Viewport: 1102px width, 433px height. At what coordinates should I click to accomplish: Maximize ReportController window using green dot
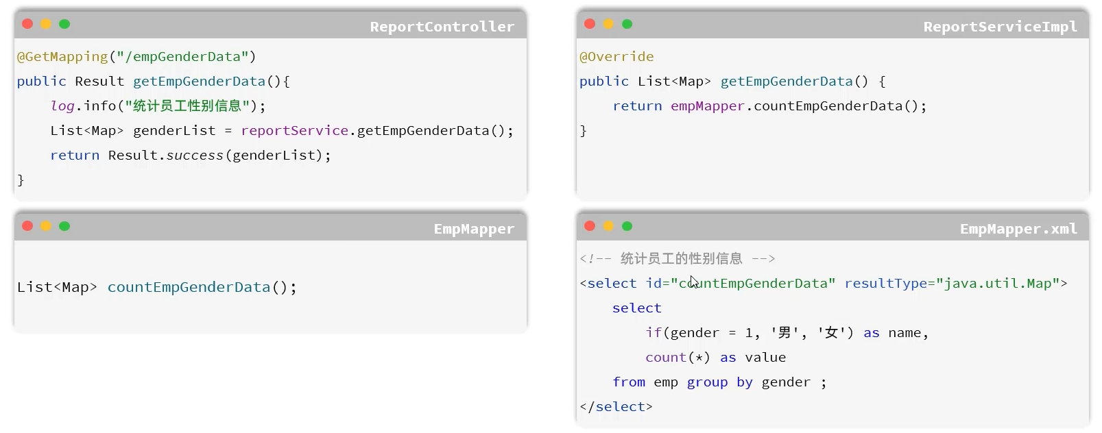point(64,24)
